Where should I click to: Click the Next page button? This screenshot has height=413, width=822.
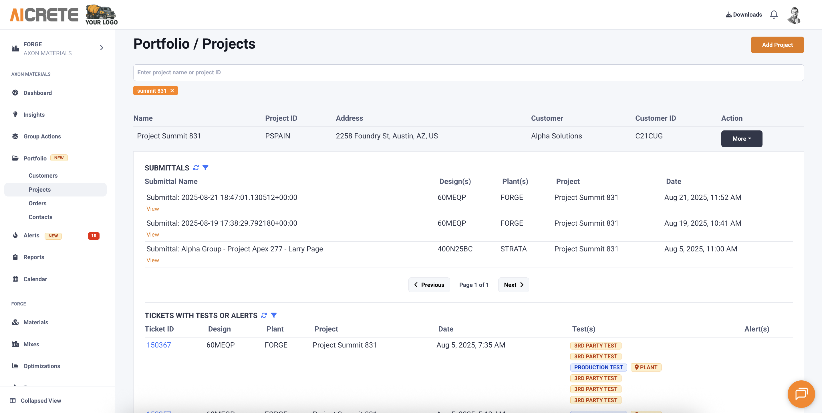click(513, 285)
